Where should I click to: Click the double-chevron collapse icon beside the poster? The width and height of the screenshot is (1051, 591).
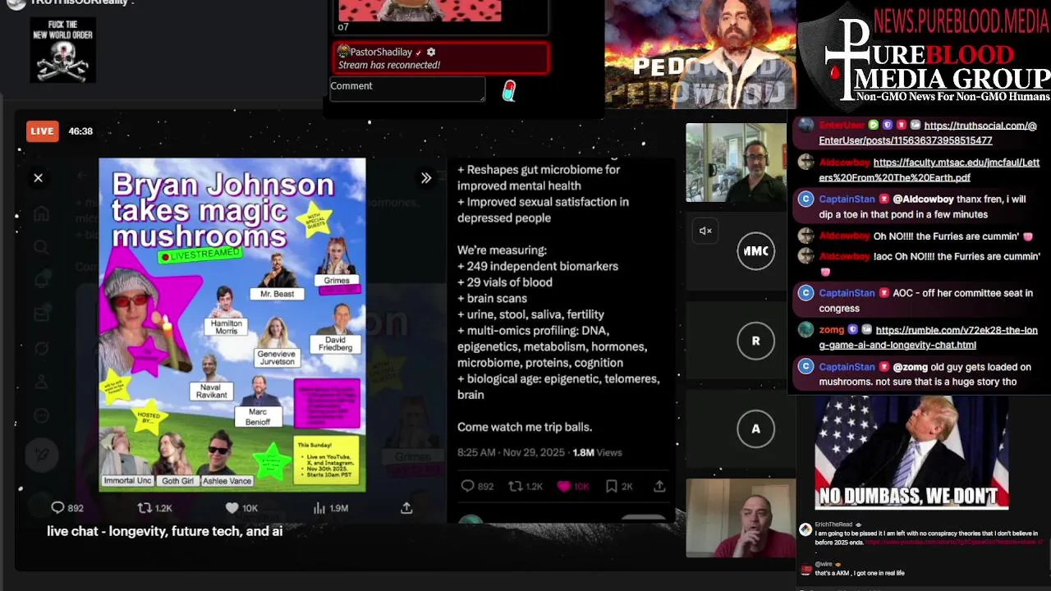(426, 177)
